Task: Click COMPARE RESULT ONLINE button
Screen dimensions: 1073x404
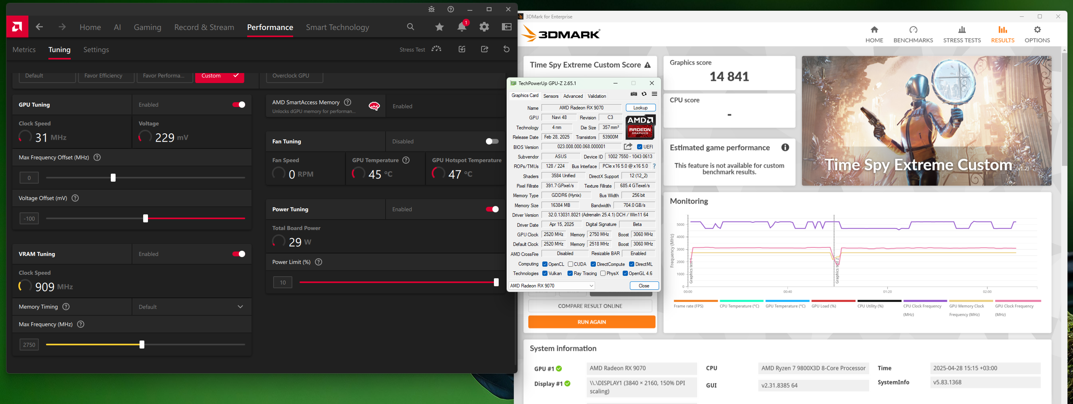Action: 590,306
